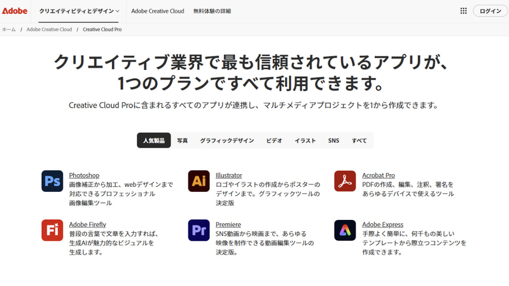Switch to the イラスト tab
The height and width of the screenshot is (286, 509).
click(x=305, y=140)
